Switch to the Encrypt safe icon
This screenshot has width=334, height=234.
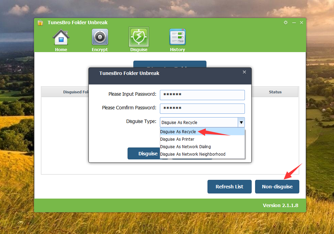pos(100,37)
